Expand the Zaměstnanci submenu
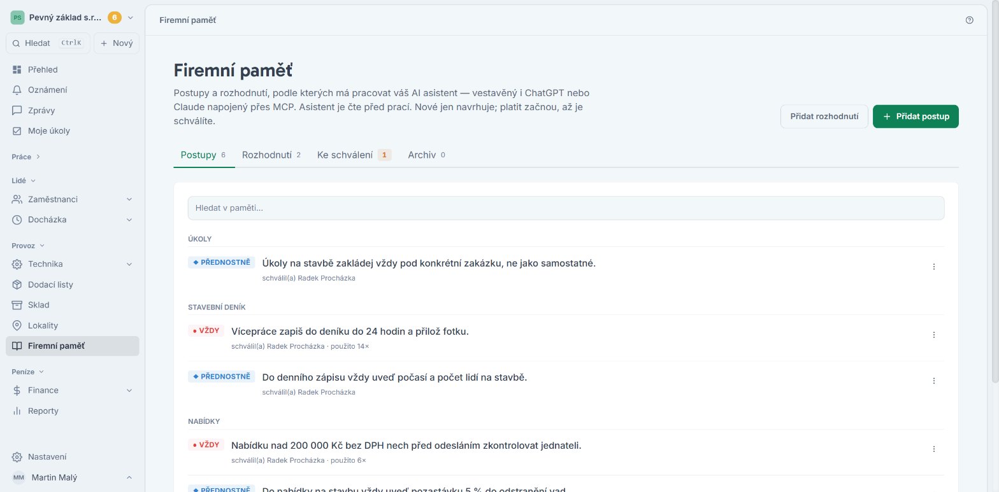The image size is (999, 492). 129,199
